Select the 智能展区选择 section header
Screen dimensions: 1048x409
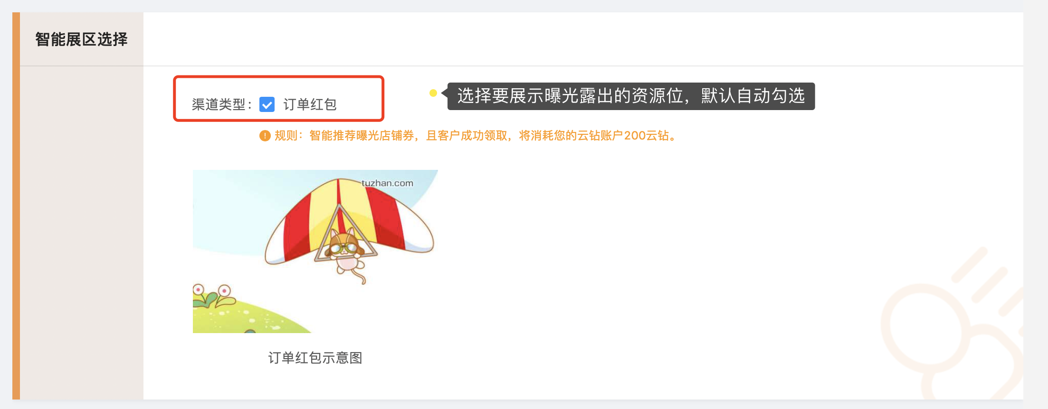coord(82,39)
